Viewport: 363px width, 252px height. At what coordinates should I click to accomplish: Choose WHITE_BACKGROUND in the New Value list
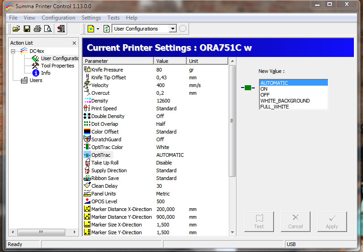click(x=294, y=101)
